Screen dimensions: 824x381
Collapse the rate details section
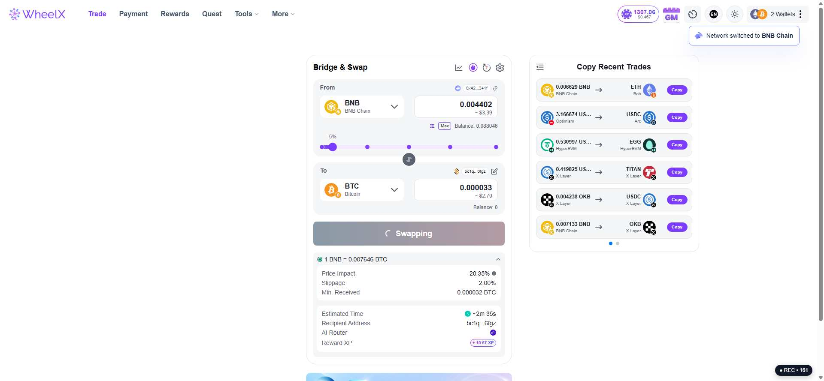(x=498, y=259)
